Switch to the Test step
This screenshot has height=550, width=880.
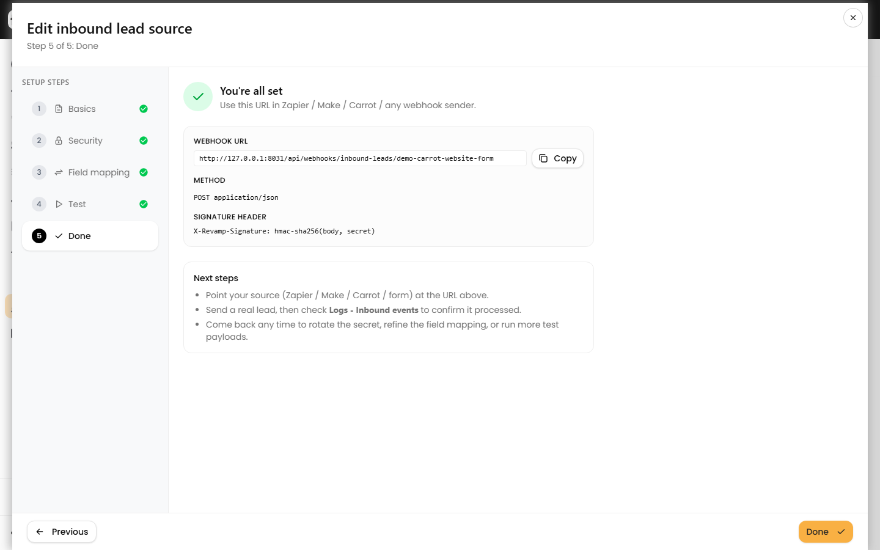(90, 204)
